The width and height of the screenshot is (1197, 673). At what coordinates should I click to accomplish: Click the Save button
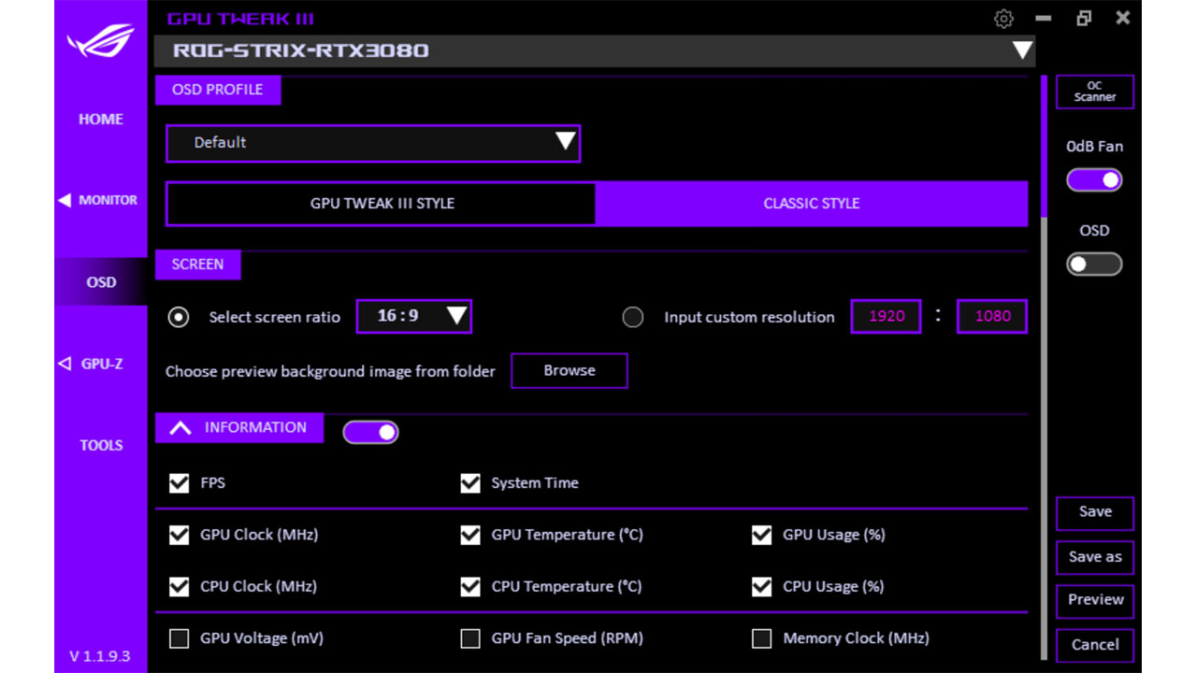tap(1095, 512)
